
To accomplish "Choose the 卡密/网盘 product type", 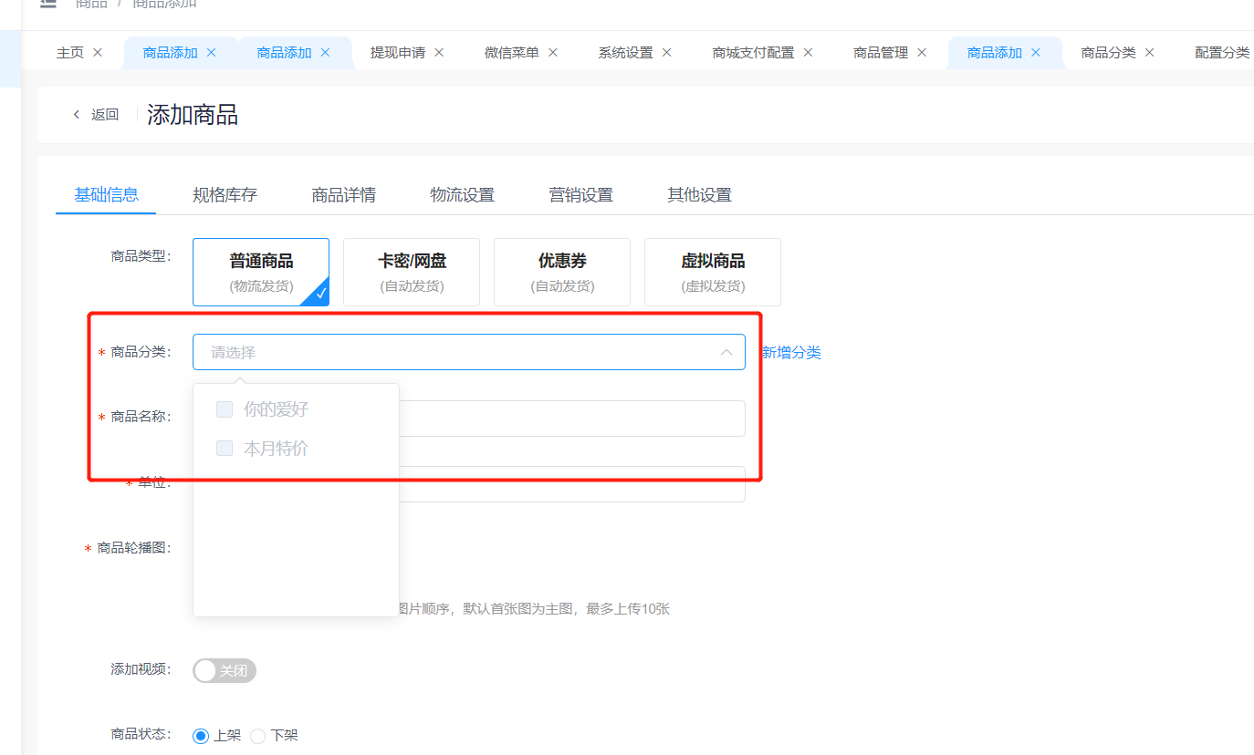I will (412, 272).
